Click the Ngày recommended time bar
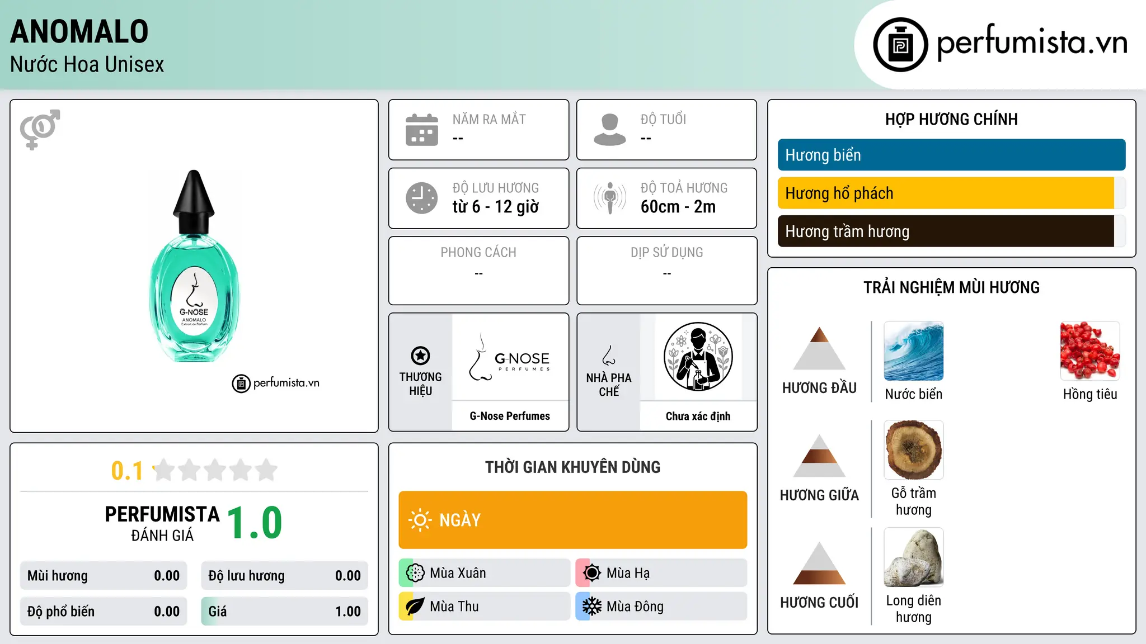1146x644 pixels. (572, 520)
